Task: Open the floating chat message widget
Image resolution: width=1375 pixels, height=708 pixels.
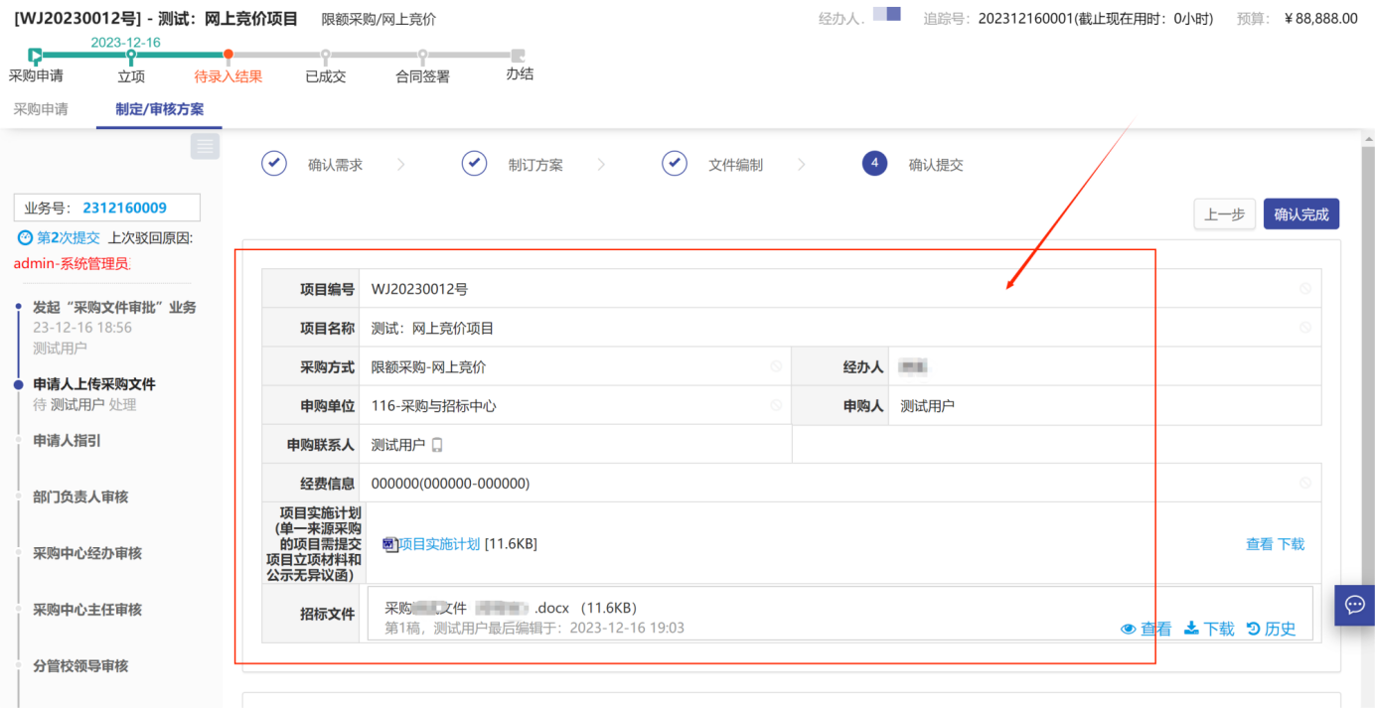Action: tap(1354, 604)
